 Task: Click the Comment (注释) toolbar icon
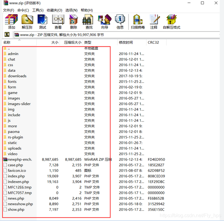click(x=154, y=22)
